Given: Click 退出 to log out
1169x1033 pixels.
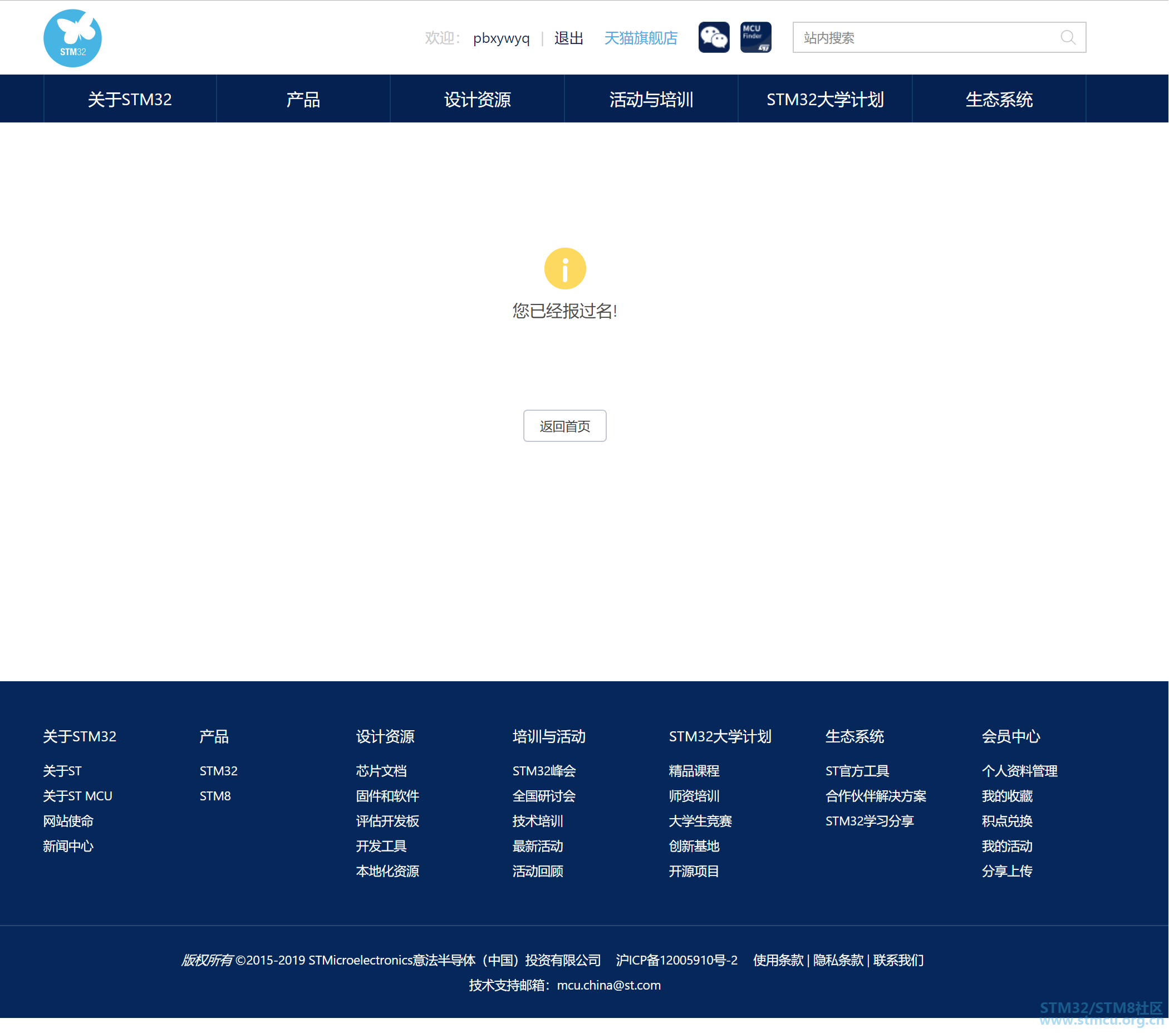Looking at the screenshot, I should click(568, 38).
